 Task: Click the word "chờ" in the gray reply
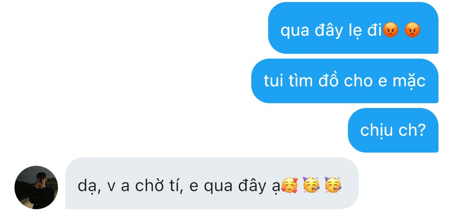pos(148,186)
